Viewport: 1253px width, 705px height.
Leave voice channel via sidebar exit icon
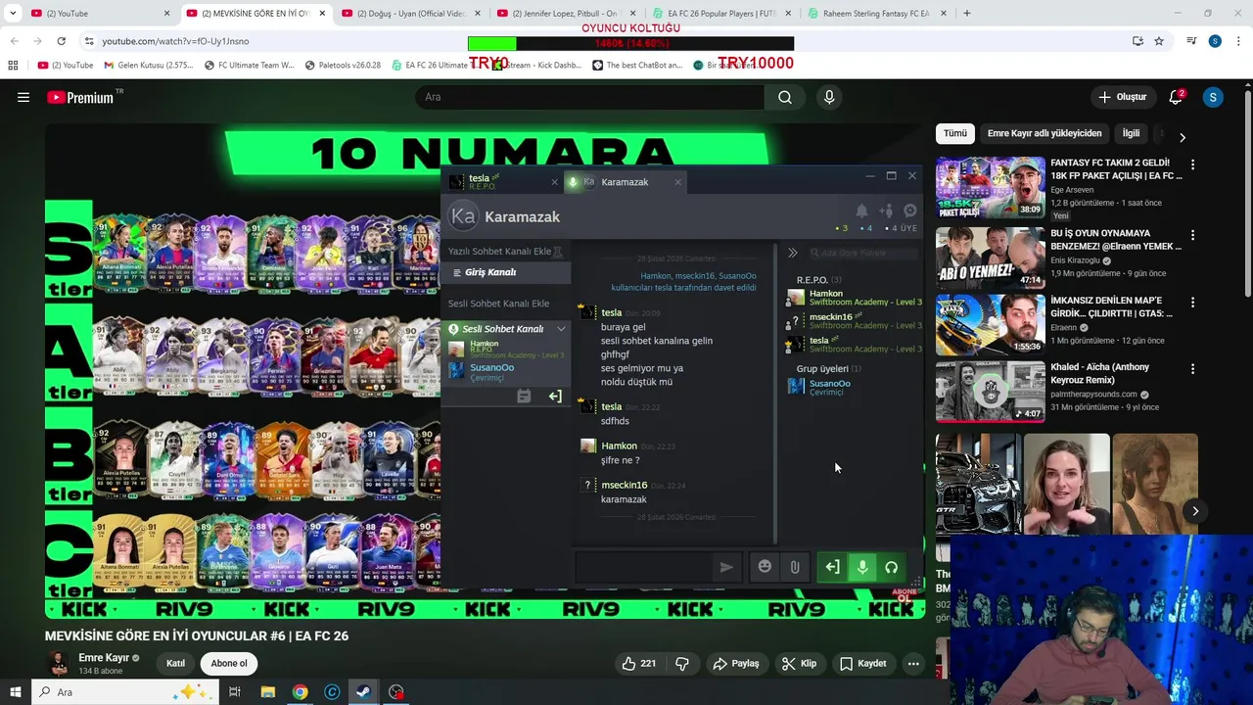[555, 397]
